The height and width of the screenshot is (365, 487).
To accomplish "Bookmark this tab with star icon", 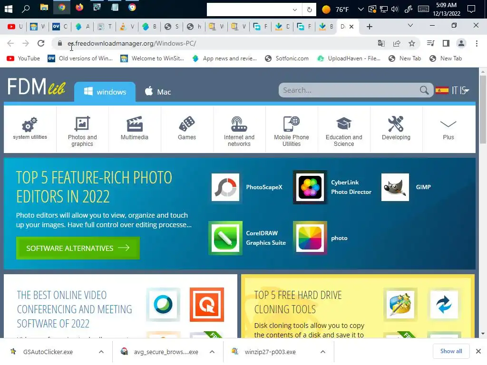I will 412,43.
